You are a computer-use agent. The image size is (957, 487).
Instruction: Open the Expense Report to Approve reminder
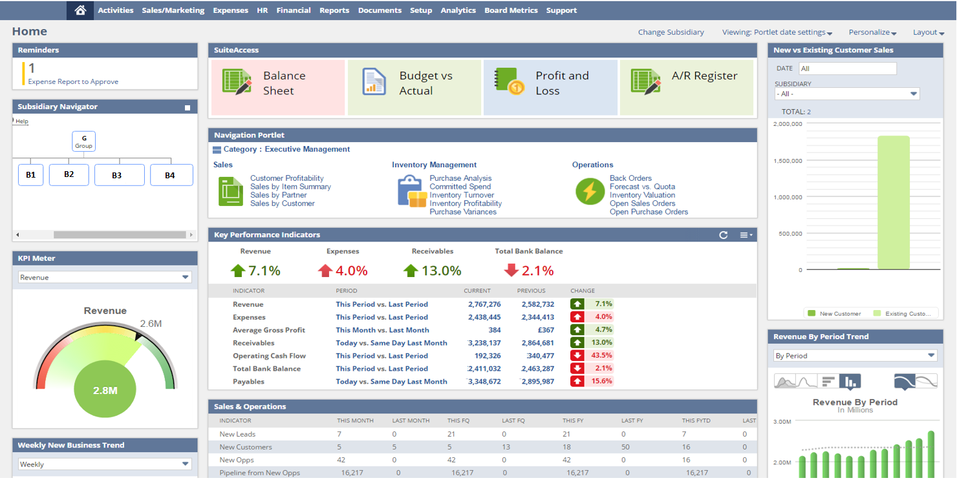coord(73,82)
